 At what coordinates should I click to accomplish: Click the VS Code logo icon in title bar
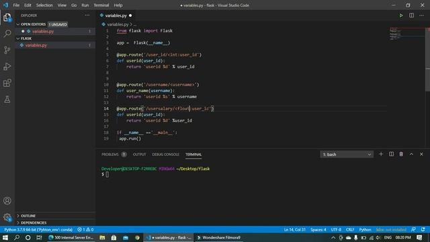tap(5, 5)
